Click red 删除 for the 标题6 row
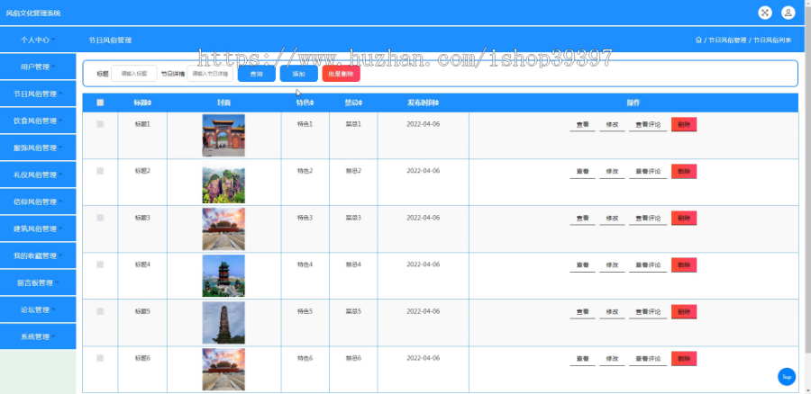 [684, 358]
